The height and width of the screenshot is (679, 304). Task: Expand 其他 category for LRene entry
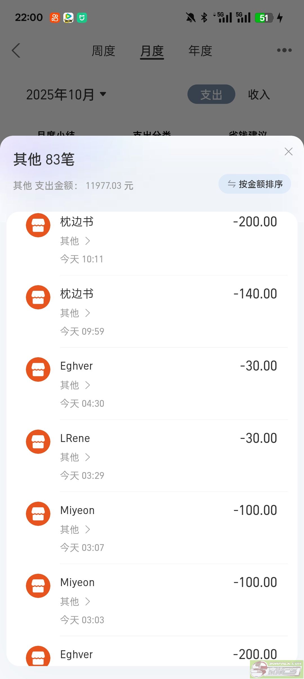(x=75, y=457)
